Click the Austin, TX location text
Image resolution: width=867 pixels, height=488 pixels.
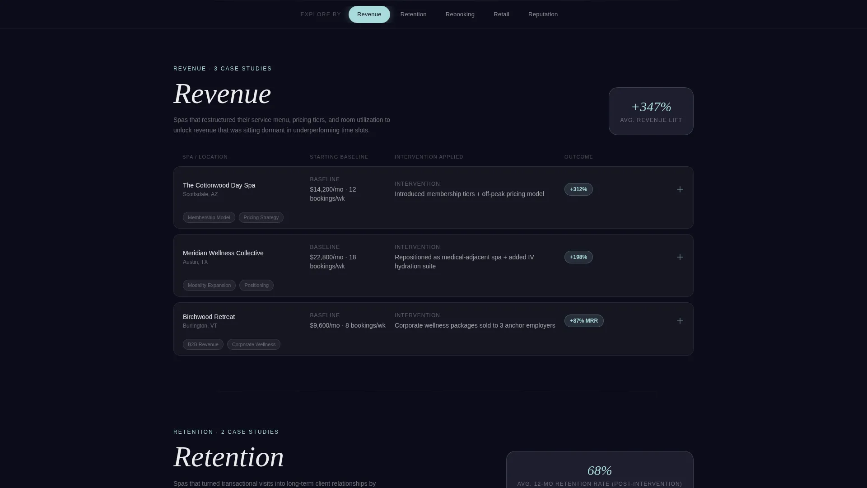pos(195,262)
